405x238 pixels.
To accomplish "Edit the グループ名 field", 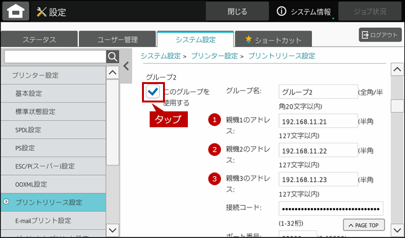I will pos(318,92).
